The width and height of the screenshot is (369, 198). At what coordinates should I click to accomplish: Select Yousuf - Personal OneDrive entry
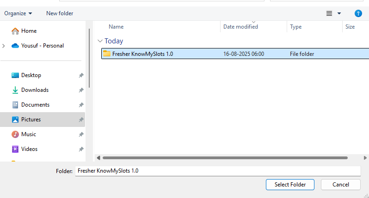[43, 46]
